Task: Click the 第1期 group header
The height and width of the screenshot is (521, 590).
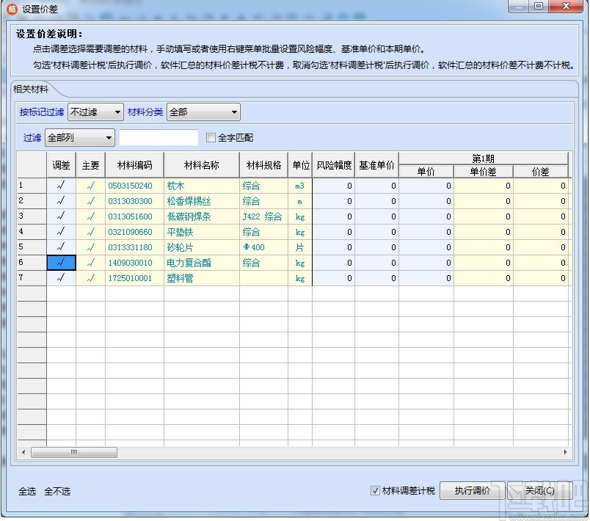Action: pyautogui.click(x=484, y=159)
